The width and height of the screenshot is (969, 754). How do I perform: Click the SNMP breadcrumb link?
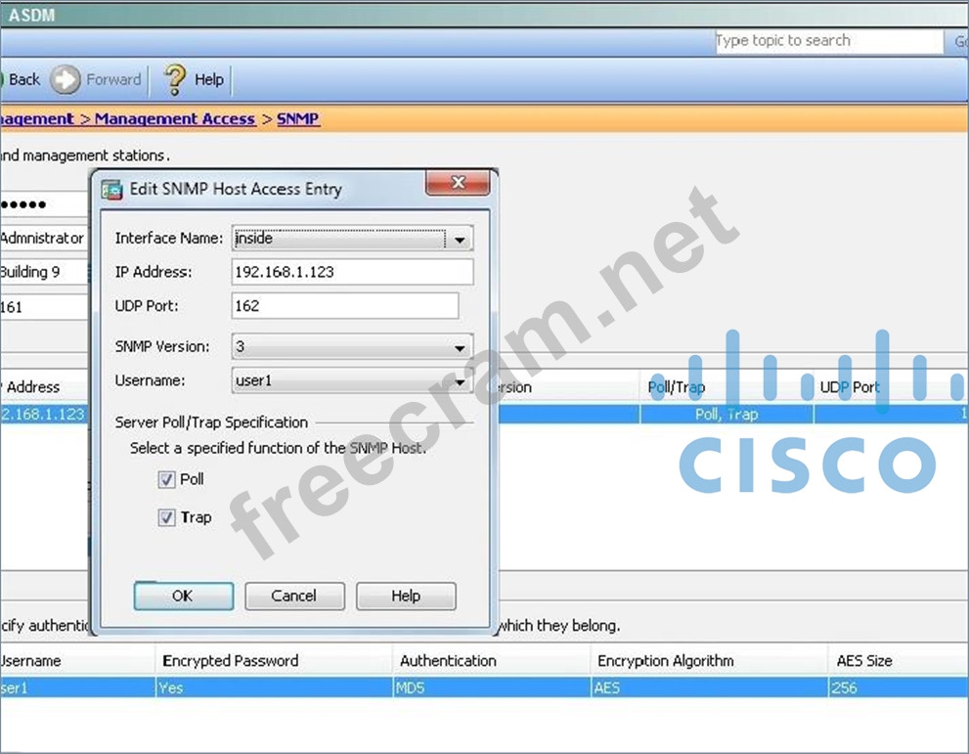point(297,118)
